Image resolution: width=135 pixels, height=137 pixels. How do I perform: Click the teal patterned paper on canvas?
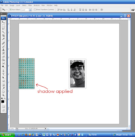point(27,74)
